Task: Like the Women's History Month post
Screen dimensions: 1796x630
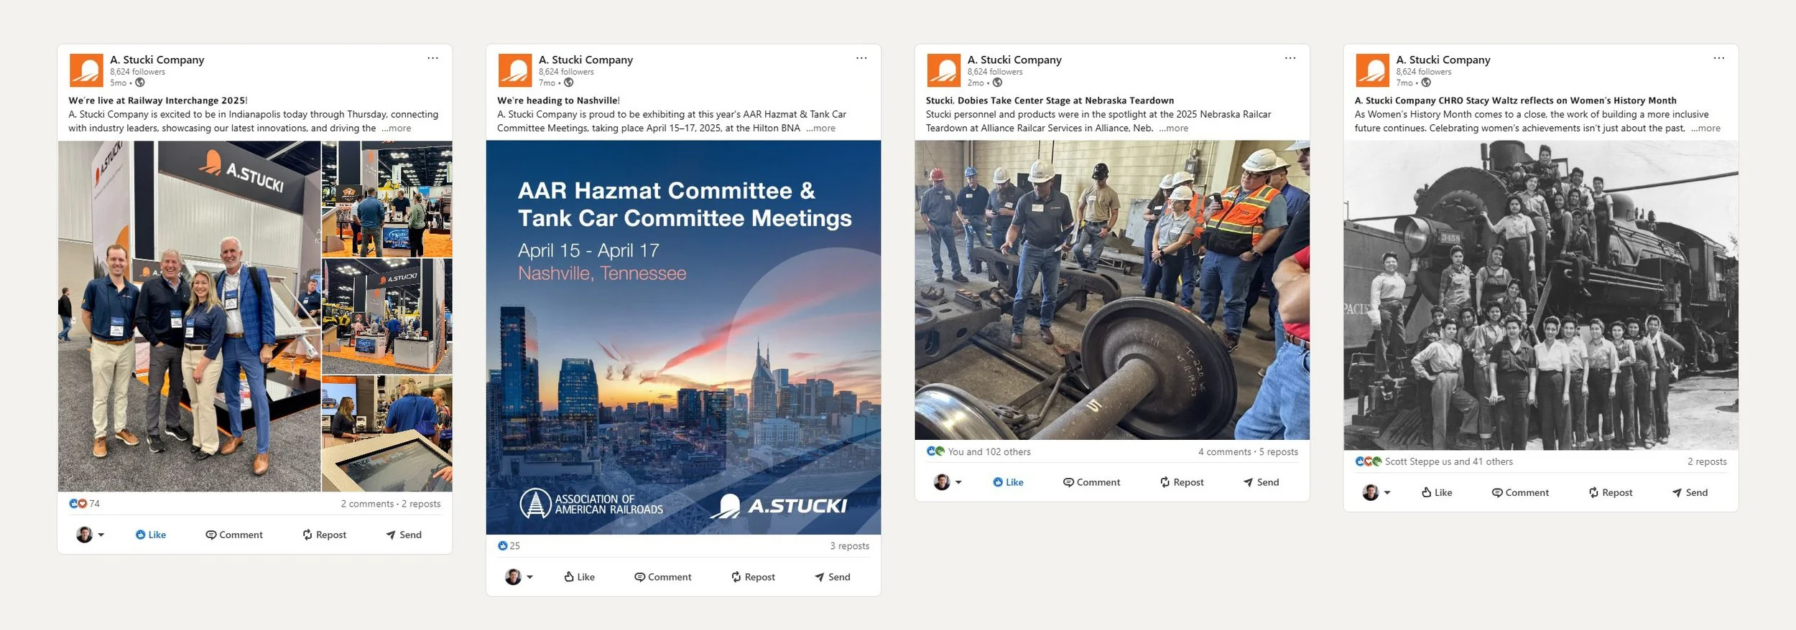Action: [x=1437, y=492]
